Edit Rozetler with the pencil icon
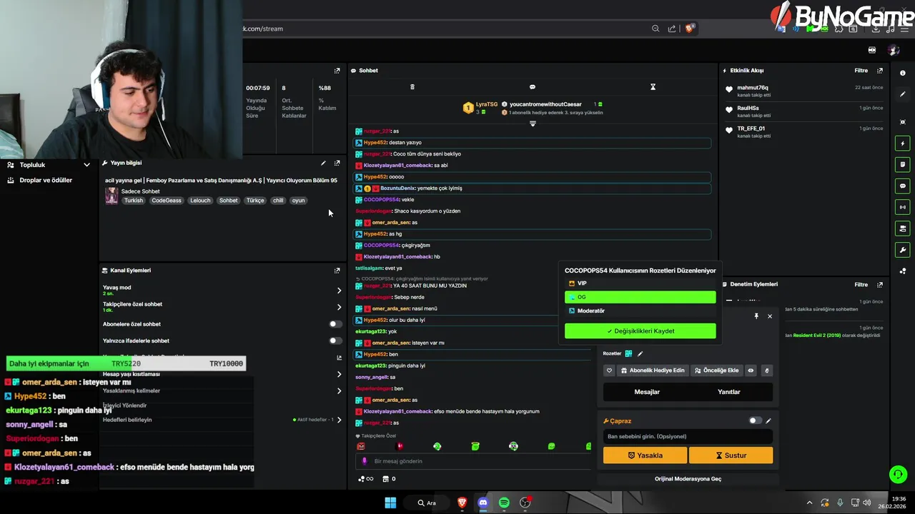915x514 pixels. click(640, 353)
